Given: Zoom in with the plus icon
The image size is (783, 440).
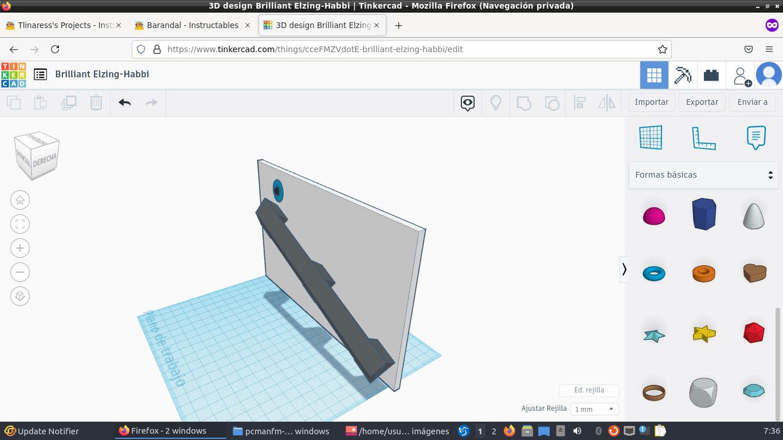Looking at the screenshot, I should (20, 248).
